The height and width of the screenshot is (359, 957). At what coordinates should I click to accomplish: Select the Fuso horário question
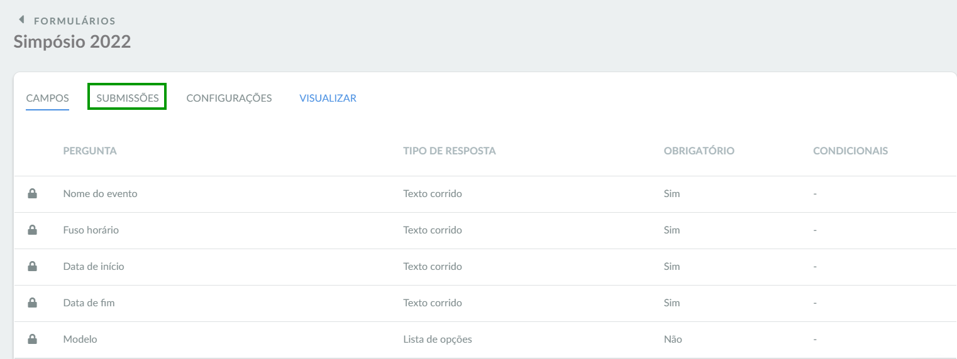click(x=91, y=230)
